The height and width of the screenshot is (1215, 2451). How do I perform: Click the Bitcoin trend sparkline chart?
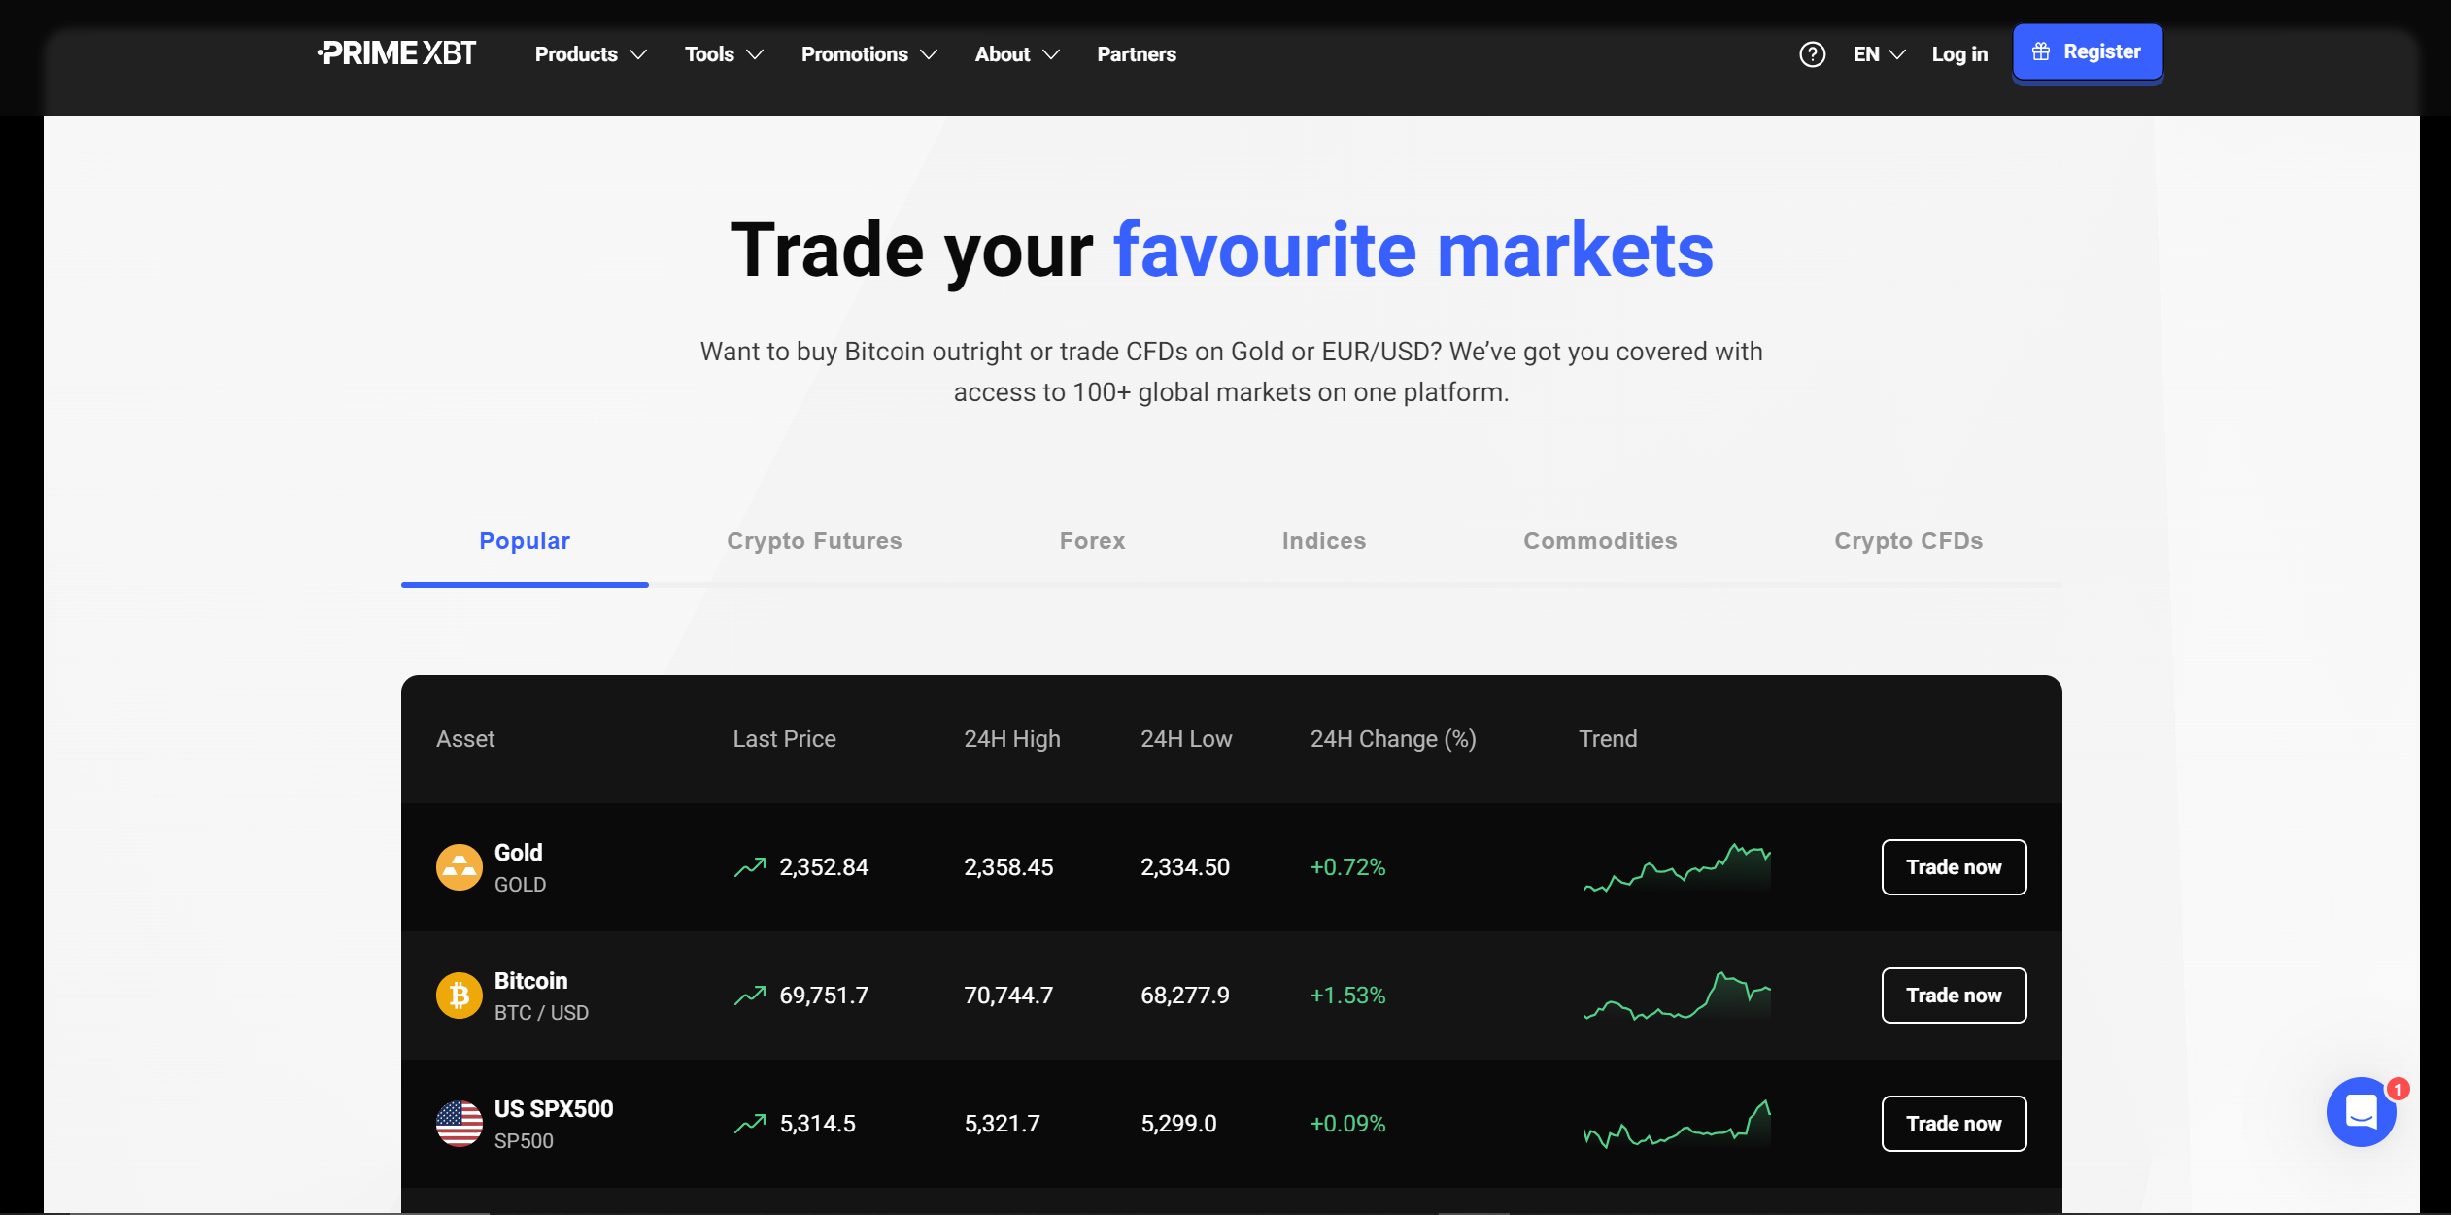click(x=1677, y=996)
